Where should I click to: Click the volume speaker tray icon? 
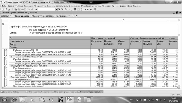pyautogui.click(x=165, y=100)
